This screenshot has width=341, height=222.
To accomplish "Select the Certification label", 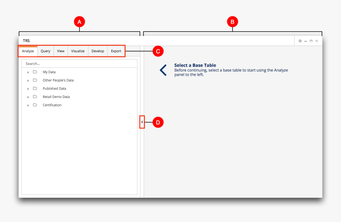I will coord(52,105).
